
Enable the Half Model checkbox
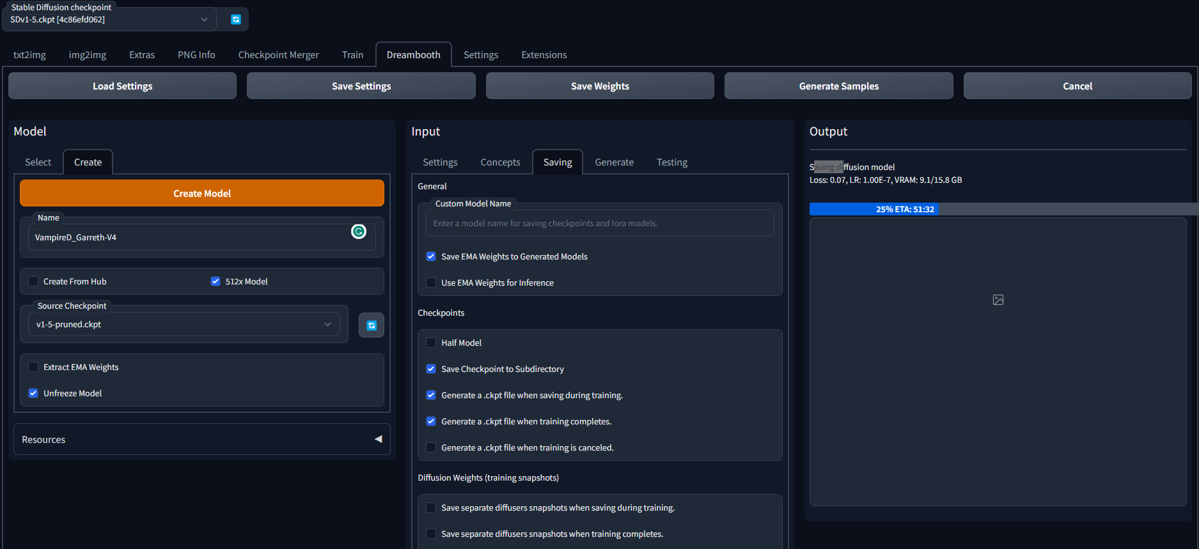coord(431,343)
